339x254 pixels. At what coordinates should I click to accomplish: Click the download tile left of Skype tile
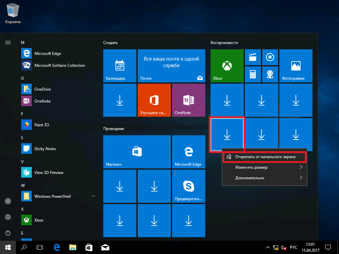[x=154, y=186]
